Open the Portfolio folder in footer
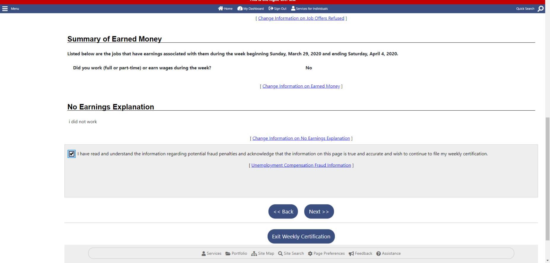Image resolution: width=550 pixels, height=263 pixels. [x=236, y=254]
